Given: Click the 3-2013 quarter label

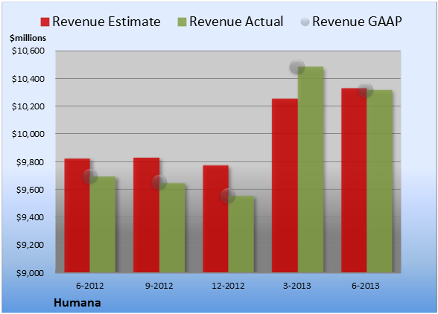Looking at the screenshot, I should 297,286.
